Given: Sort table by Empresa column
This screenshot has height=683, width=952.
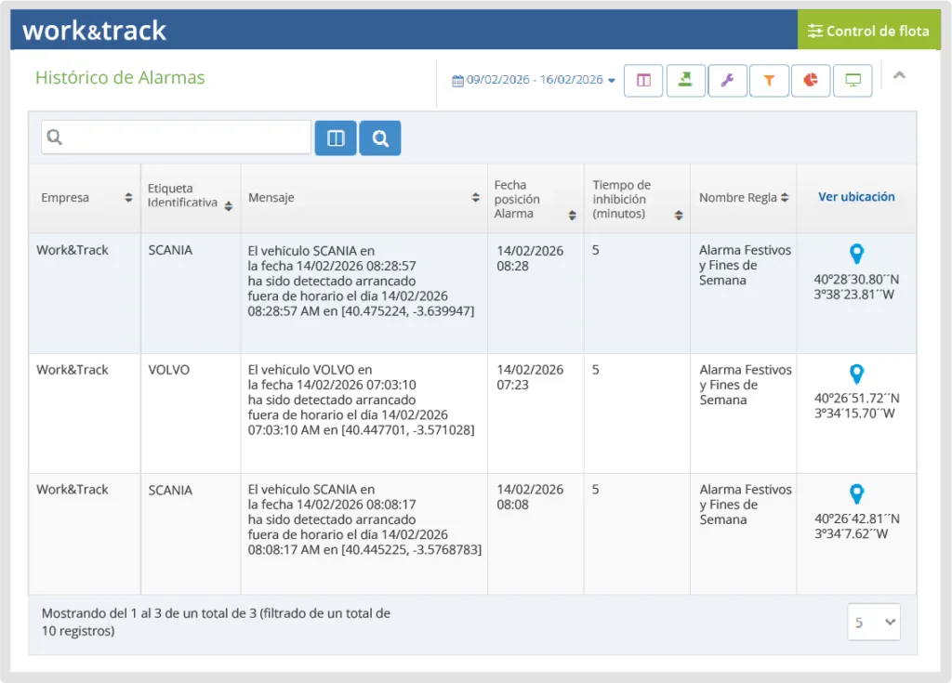Looking at the screenshot, I should (85, 198).
